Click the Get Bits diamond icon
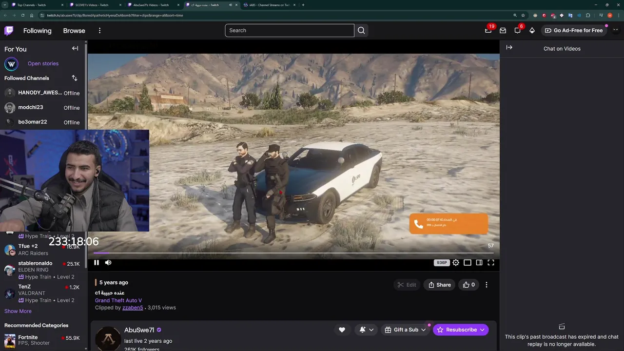 (532, 30)
